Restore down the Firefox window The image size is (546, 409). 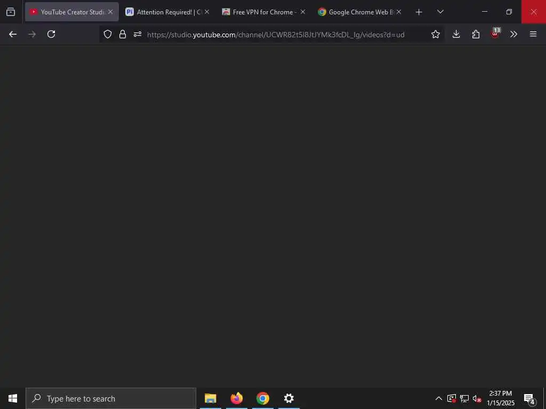(509, 12)
